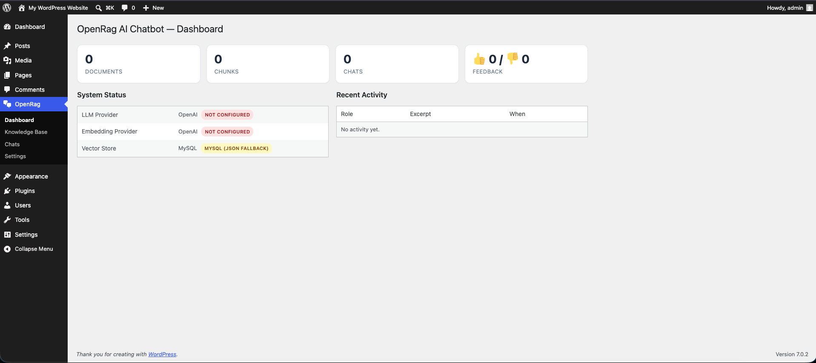Click the comments bubble icon in admin bar
The image size is (816, 363).
[125, 8]
